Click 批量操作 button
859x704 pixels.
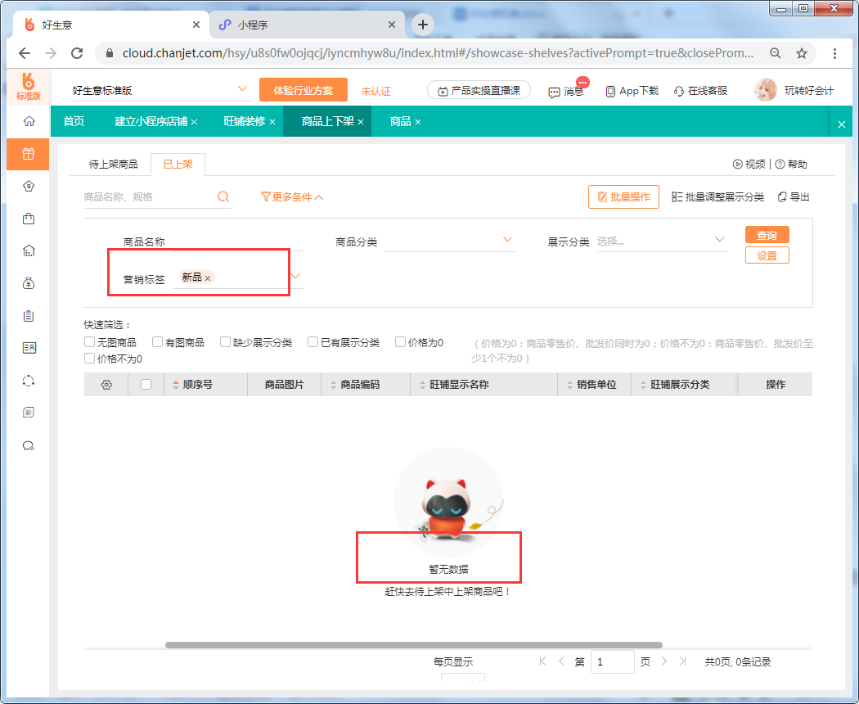623,196
